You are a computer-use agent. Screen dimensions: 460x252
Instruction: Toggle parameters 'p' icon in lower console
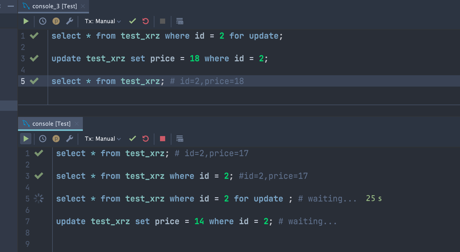56,139
